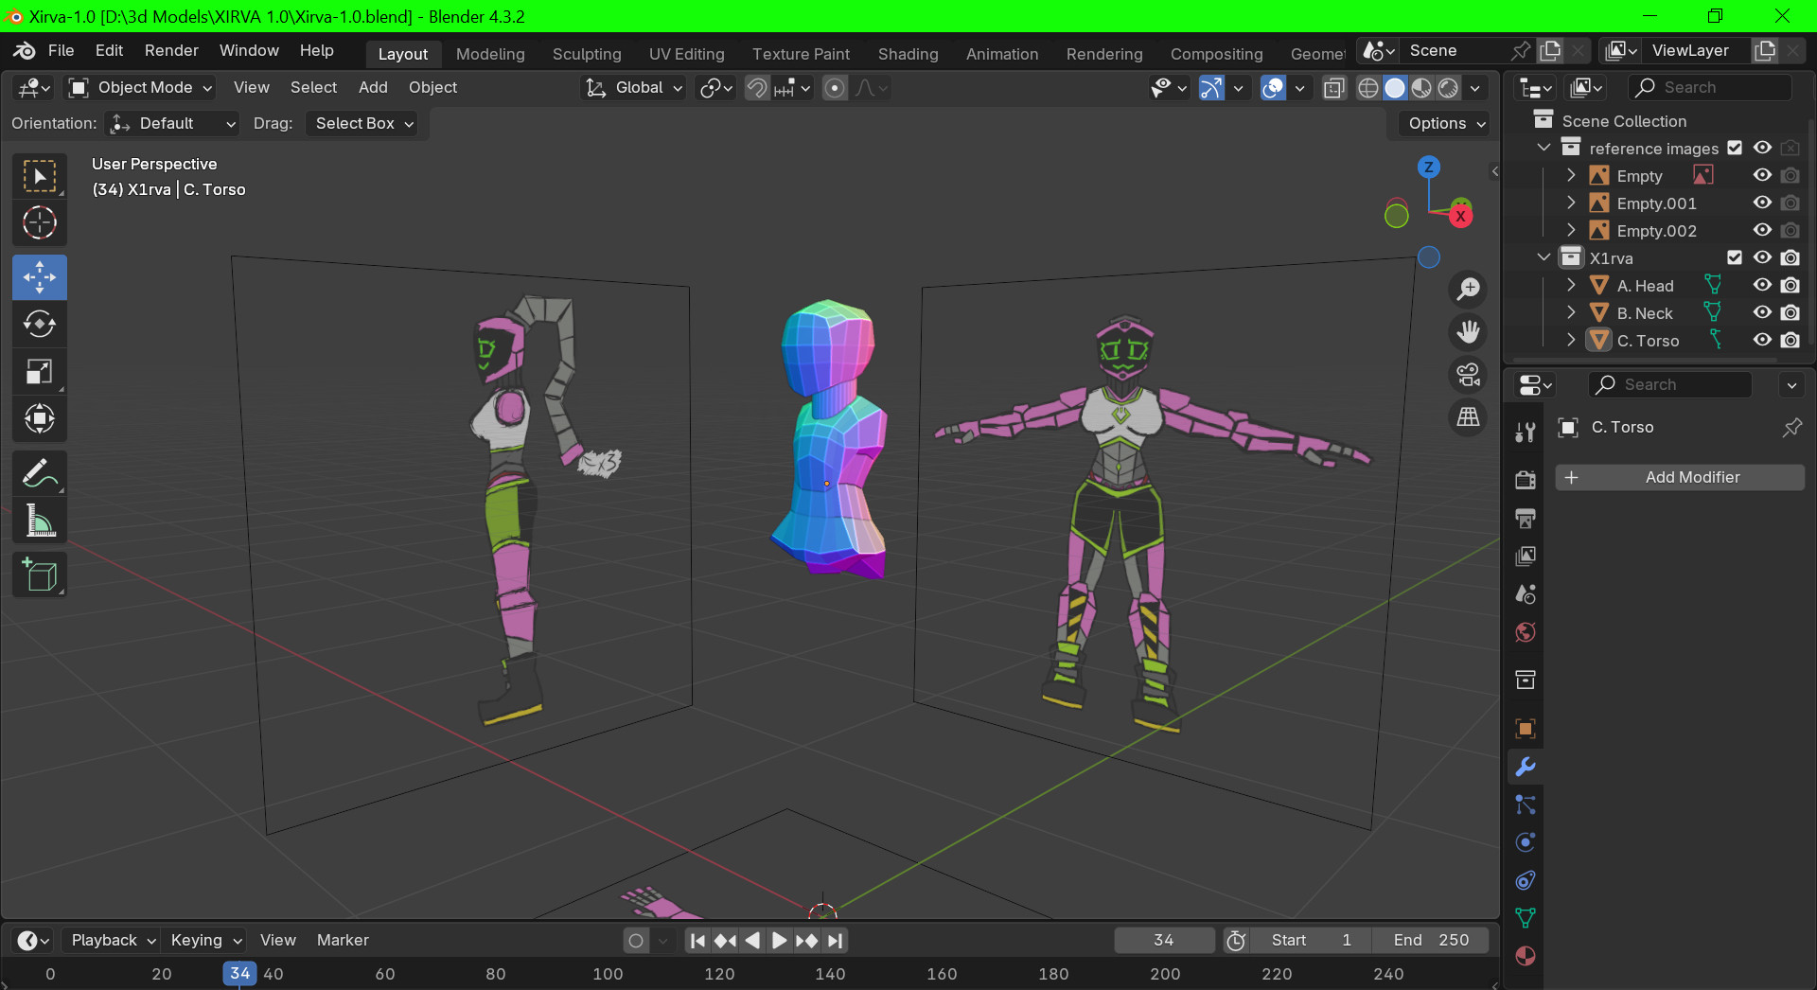Image resolution: width=1817 pixels, height=990 pixels.
Task: Open the Scene properties tab
Action: coord(1525,594)
